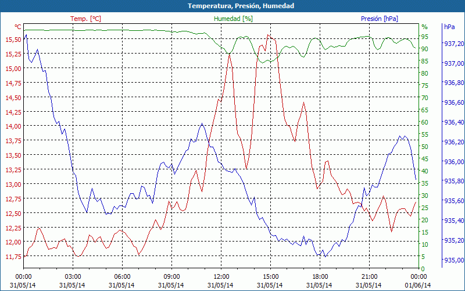The width and height of the screenshot is (465, 291).
Task: Click the 09:00 time axis label
Action: 171,277
